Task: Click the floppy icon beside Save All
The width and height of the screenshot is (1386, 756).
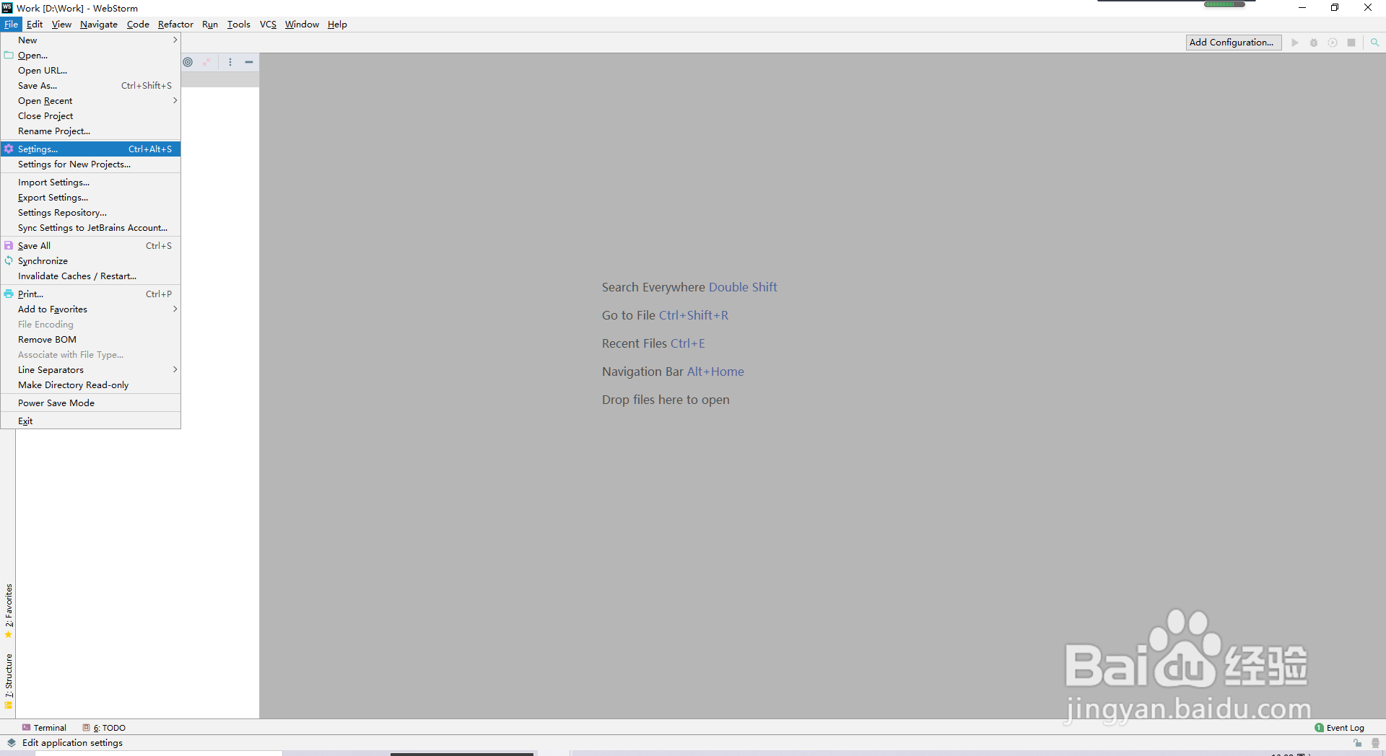Action: 9,246
